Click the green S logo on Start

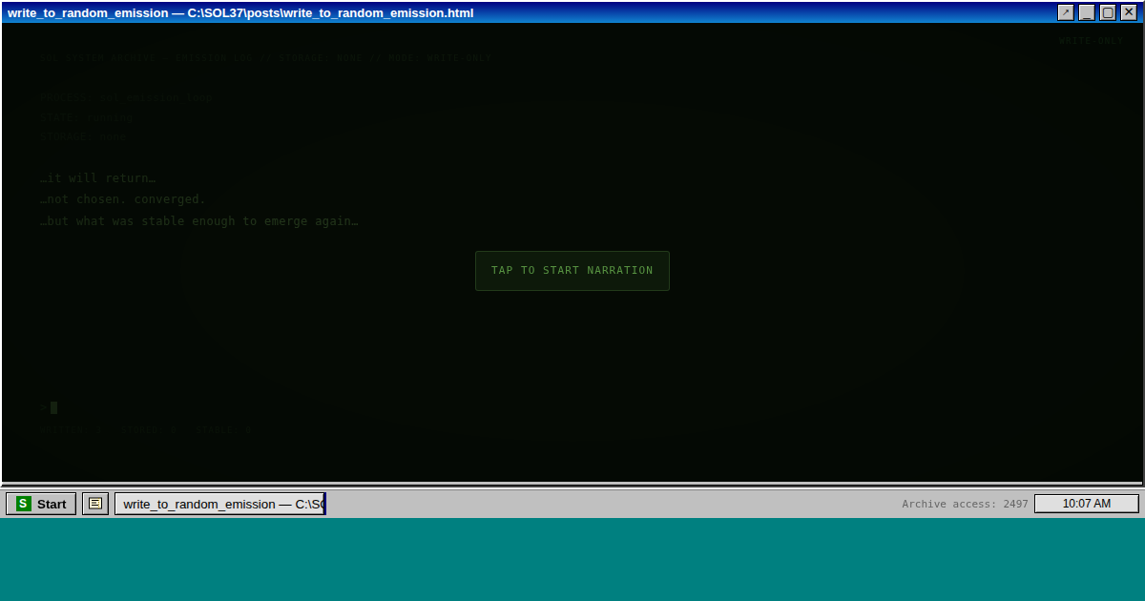24,504
